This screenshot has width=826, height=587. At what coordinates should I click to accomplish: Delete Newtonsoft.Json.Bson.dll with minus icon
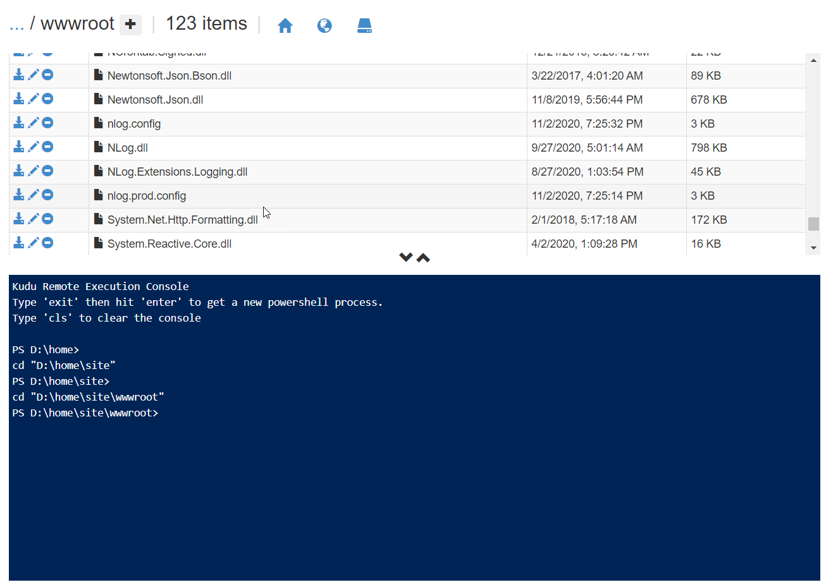point(47,75)
